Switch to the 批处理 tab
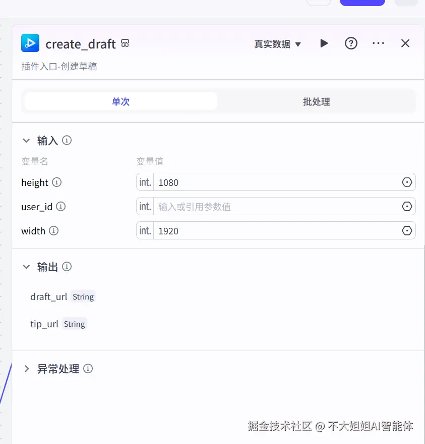The image size is (425, 444). tap(317, 102)
